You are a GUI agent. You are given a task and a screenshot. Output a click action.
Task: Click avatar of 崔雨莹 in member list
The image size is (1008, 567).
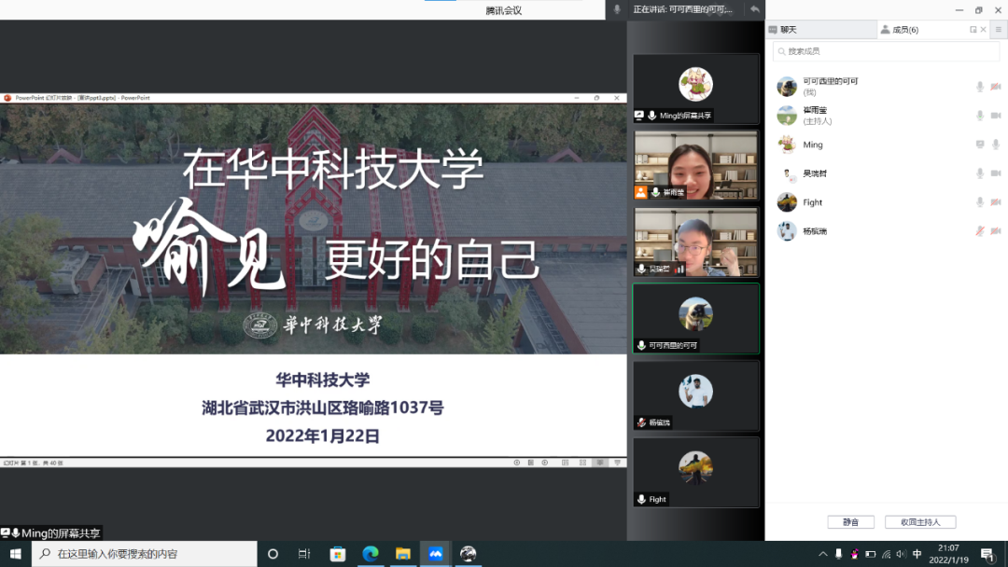(x=787, y=116)
